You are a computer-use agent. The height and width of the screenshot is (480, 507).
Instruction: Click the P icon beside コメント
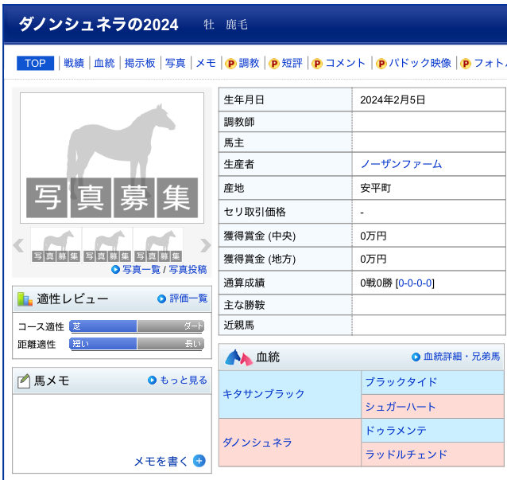click(x=317, y=64)
